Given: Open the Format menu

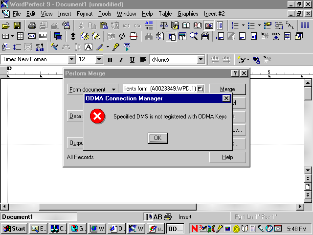Looking at the screenshot, I should pyautogui.click(x=85, y=14).
